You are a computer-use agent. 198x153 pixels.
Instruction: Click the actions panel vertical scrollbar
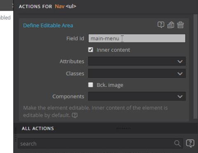click(196, 66)
